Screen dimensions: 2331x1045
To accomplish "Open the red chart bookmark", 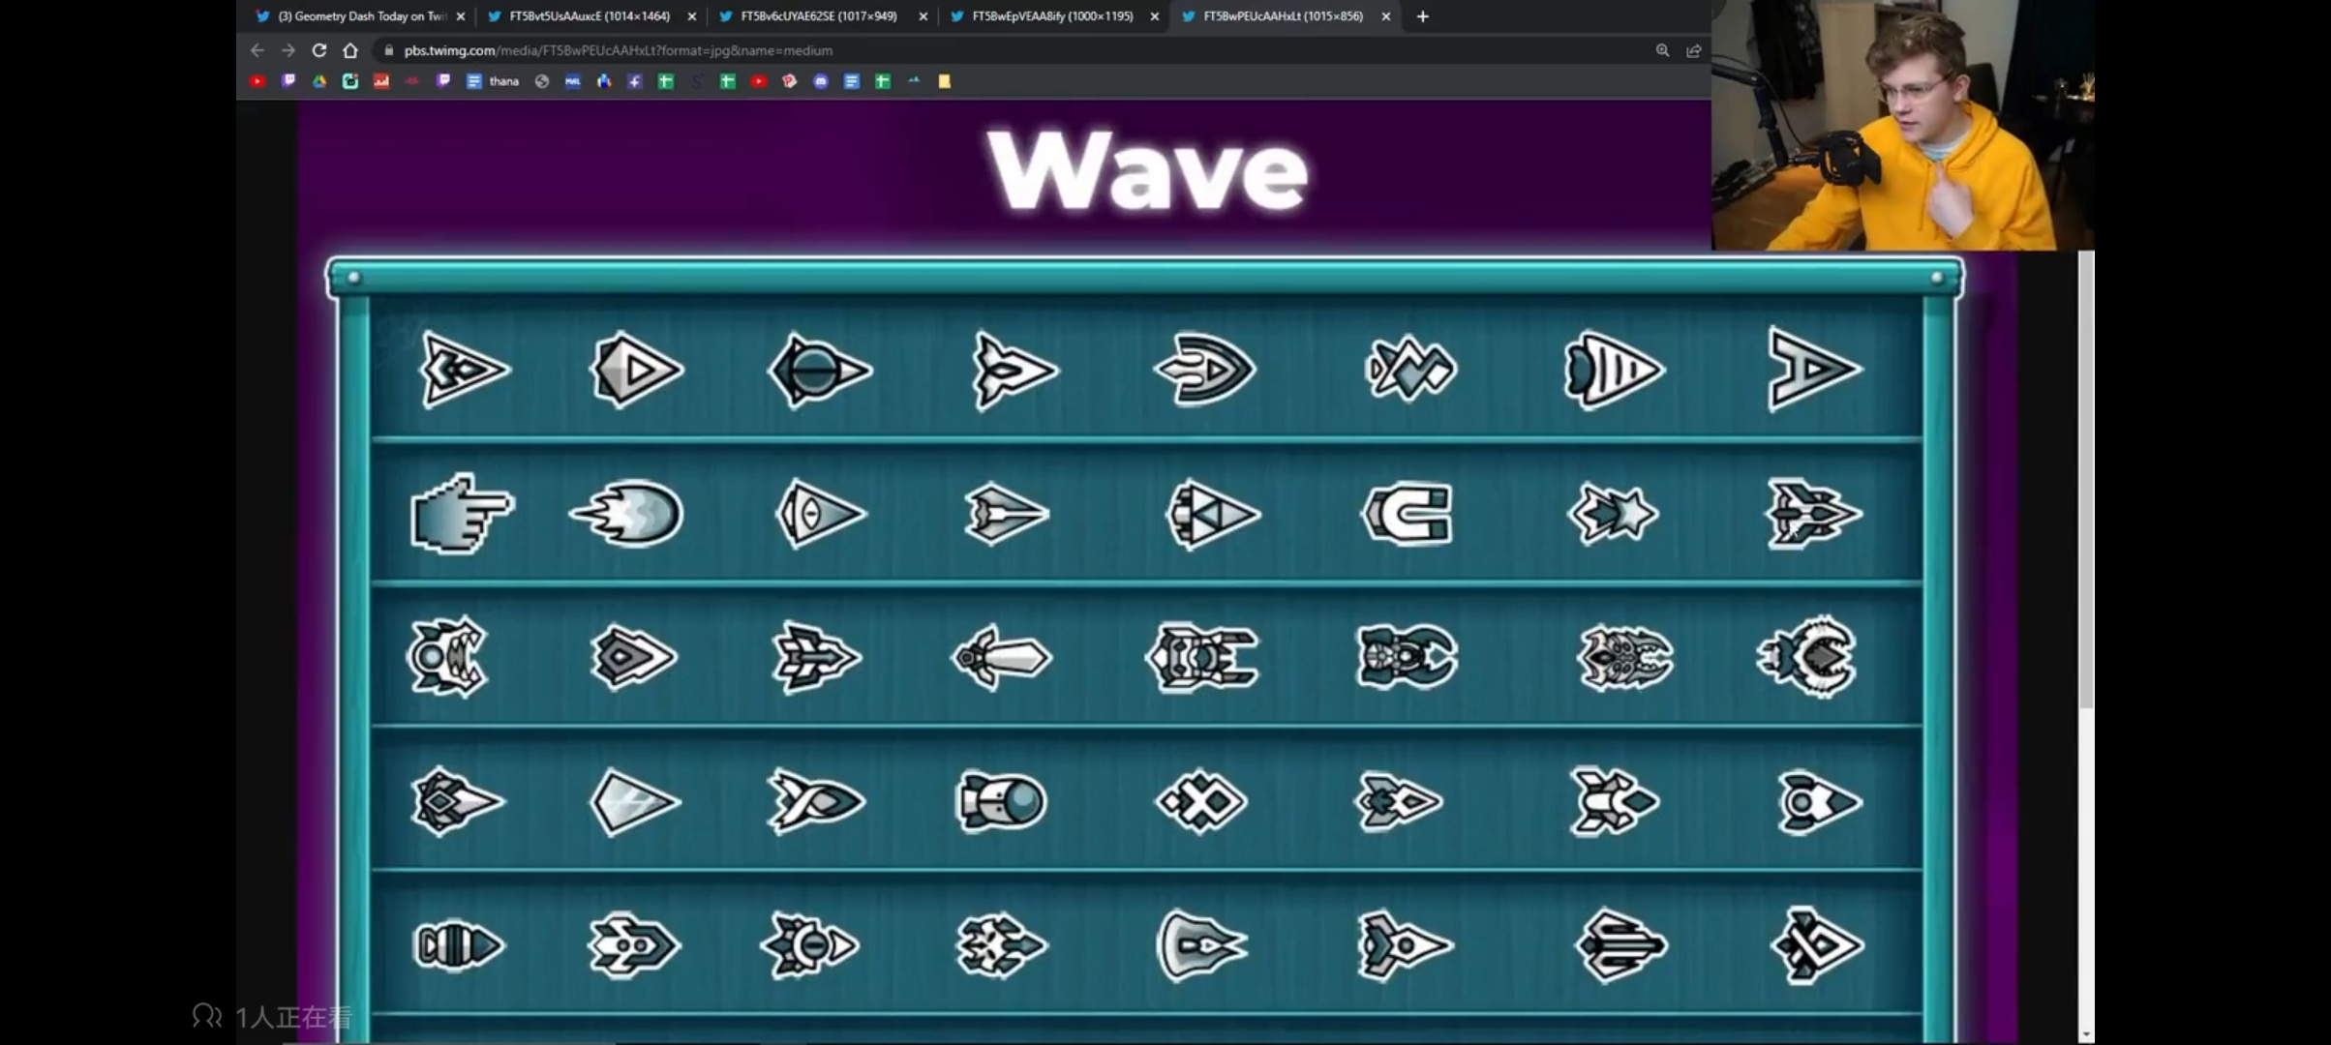I will [x=381, y=81].
